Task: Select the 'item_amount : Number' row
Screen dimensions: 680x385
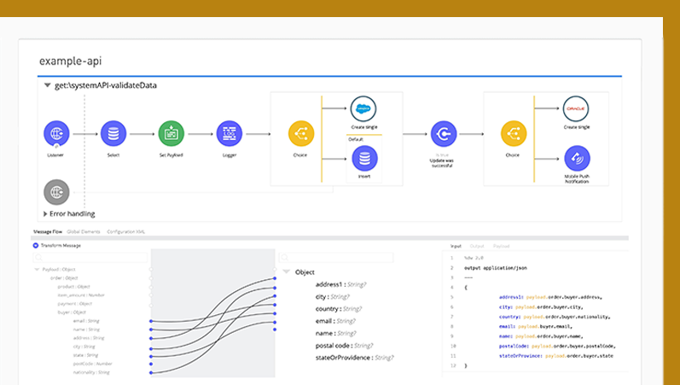Action: click(81, 295)
